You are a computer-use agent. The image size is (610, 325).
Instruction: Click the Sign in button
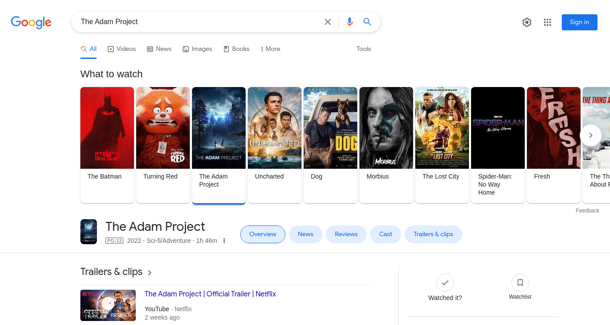coord(580,22)
